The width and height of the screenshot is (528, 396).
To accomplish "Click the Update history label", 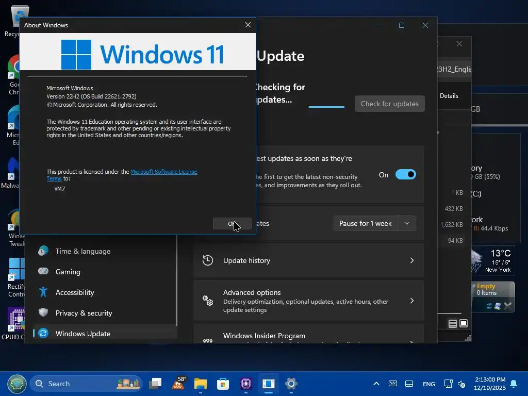I will tap(246, 260).
